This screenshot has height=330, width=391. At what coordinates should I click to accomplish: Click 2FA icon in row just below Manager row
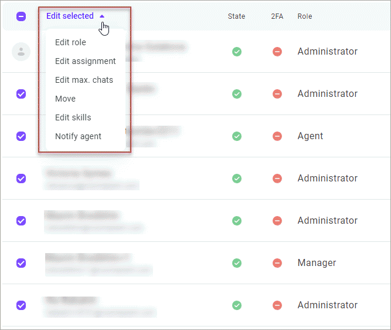click(277, 305)
